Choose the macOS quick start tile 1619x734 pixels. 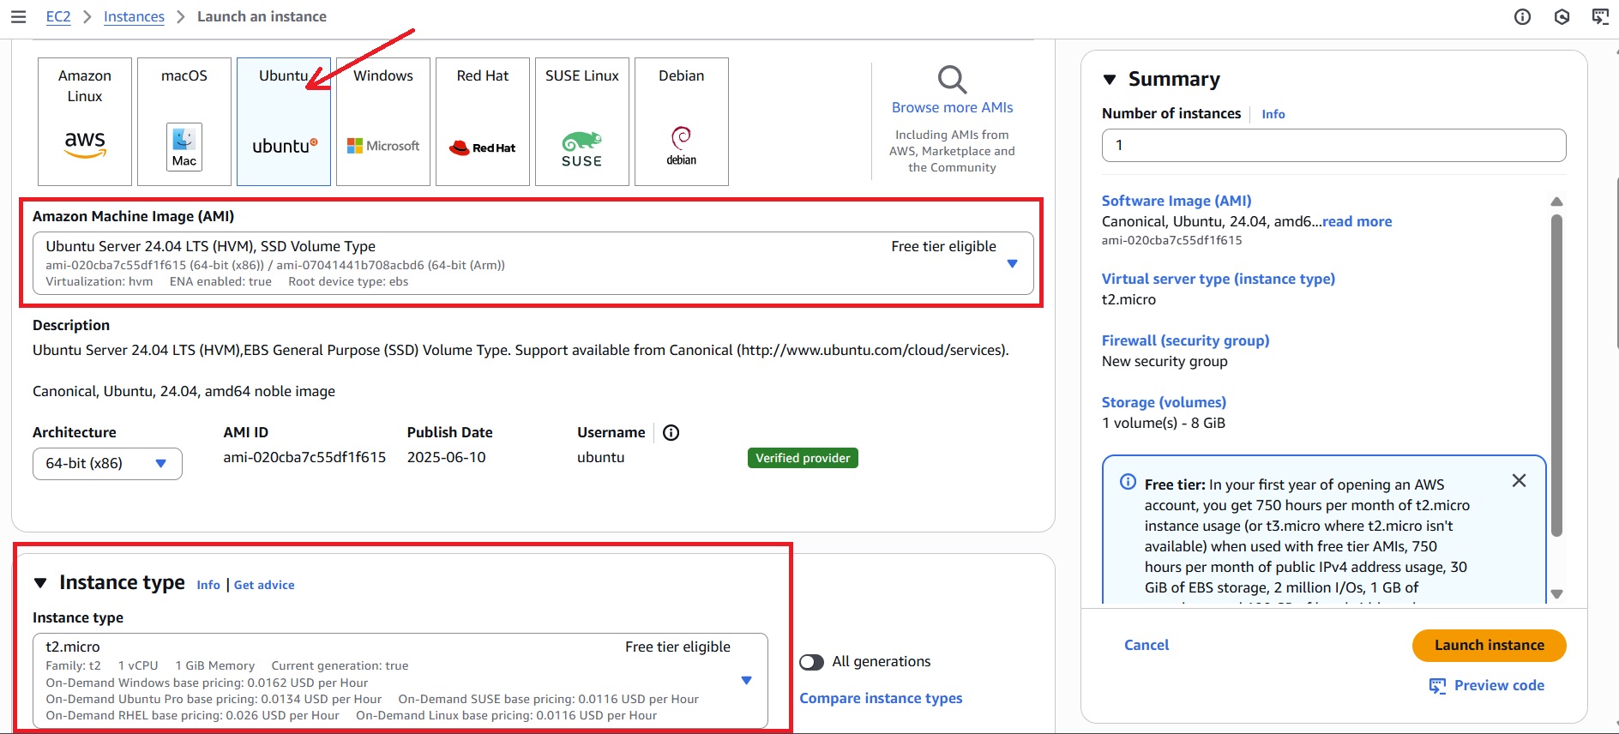(184, 122)
